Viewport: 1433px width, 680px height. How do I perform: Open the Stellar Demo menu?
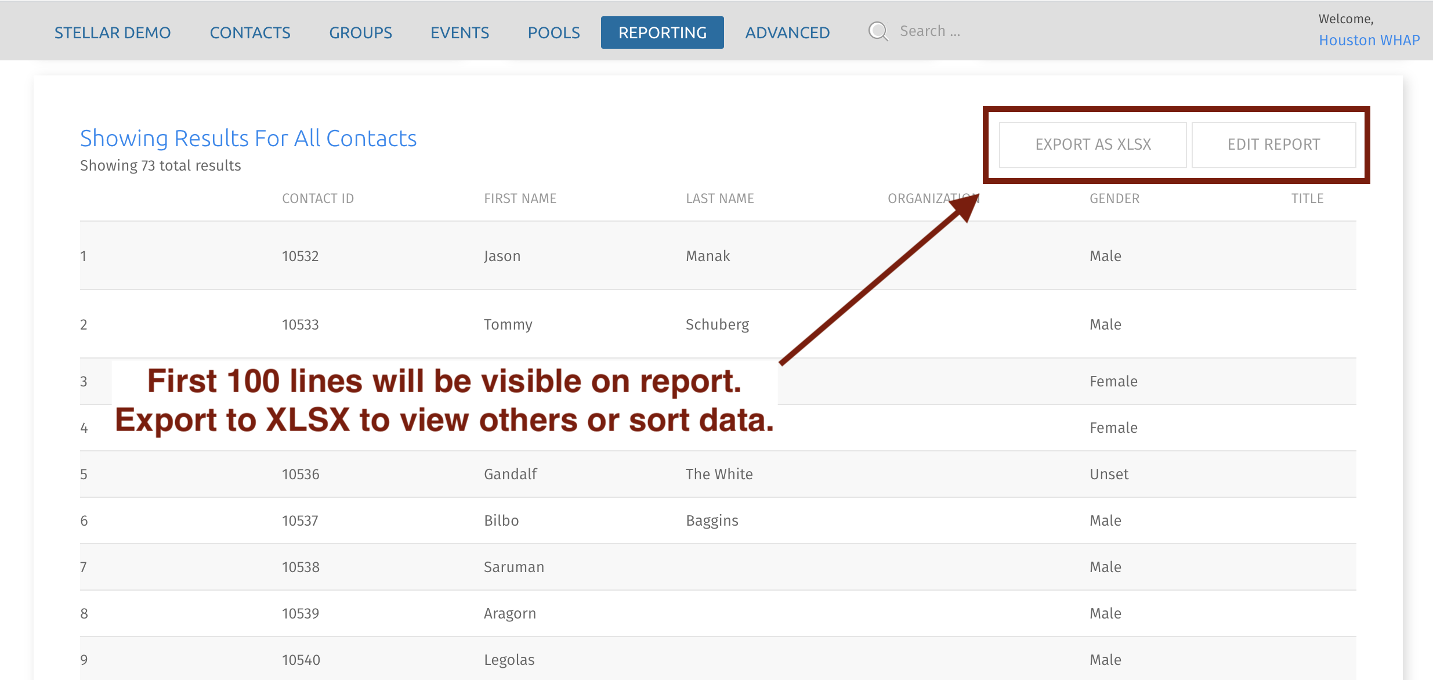pos(113,32)
